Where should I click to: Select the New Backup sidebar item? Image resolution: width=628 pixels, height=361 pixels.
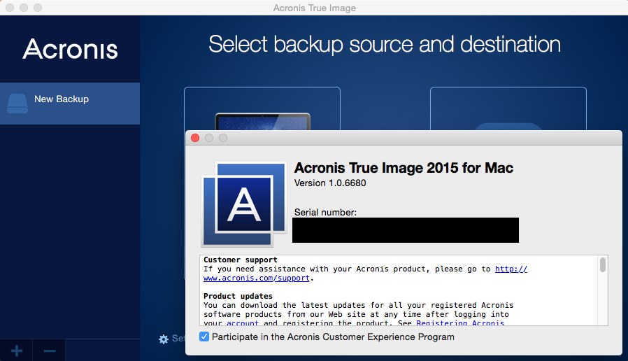point(70,104)
